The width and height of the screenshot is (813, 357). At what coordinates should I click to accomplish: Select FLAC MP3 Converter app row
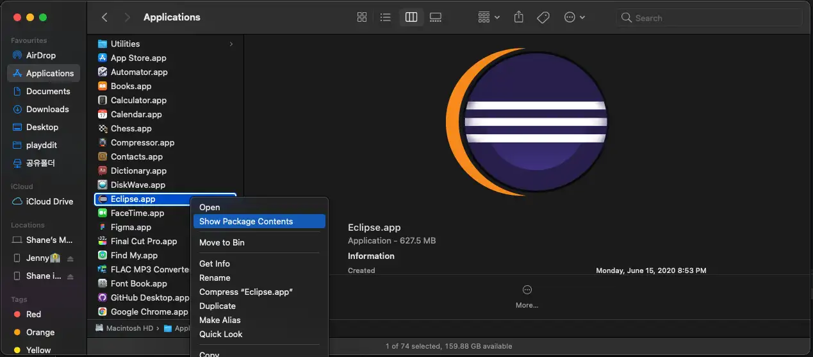[142, 269]
